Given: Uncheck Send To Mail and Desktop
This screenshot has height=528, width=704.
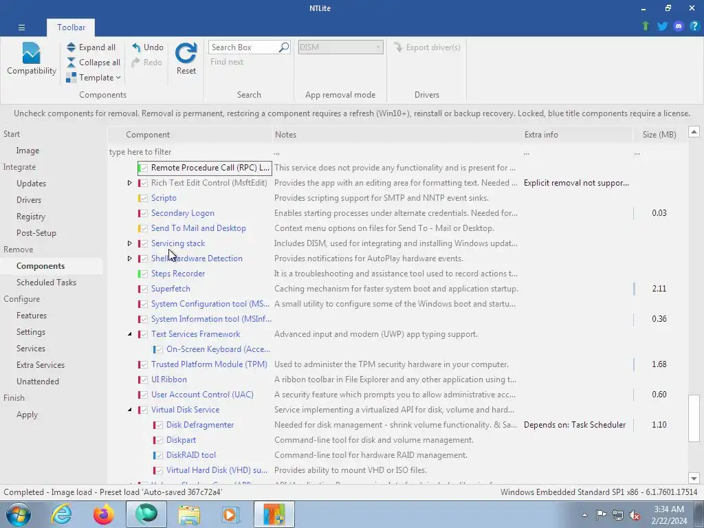Looking at the screenshot, I should [x=144, y=228].
